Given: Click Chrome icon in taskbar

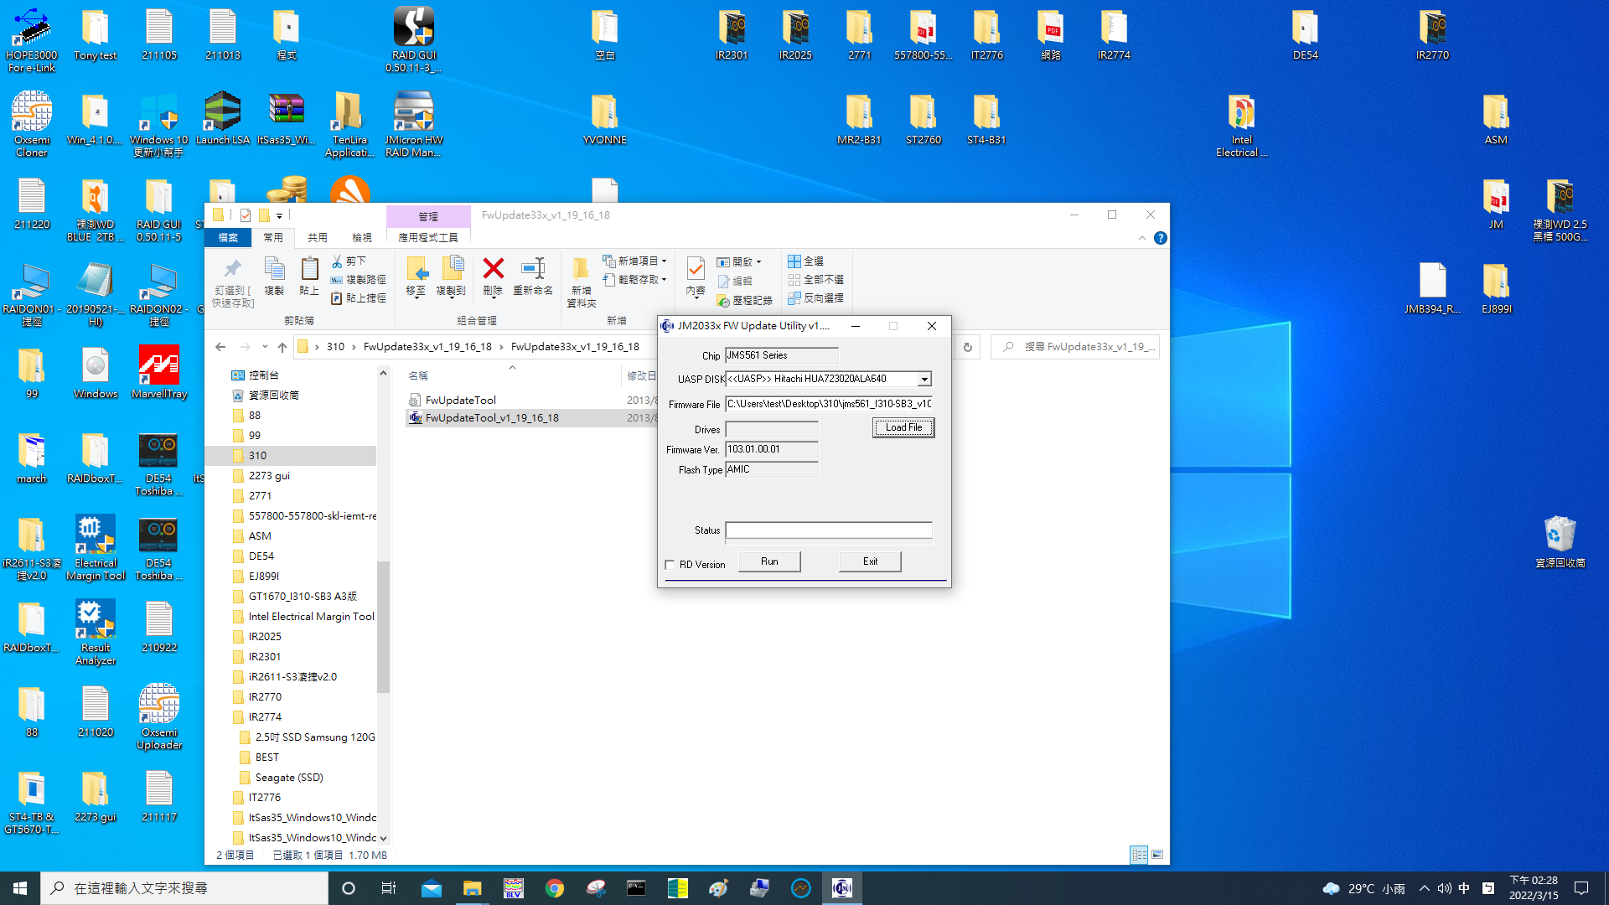Looking at the screenshot, I should (554, 888).
